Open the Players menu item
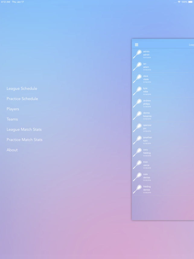194x259 pixels. [x=13, y=109]
